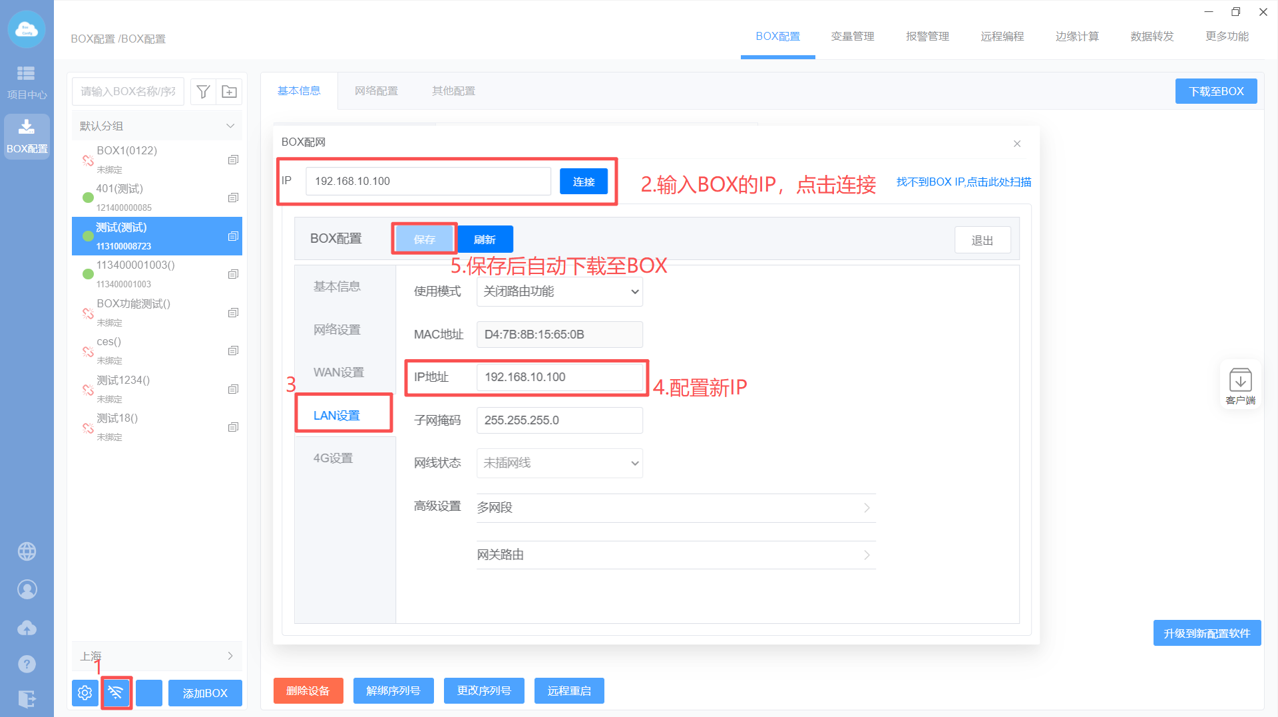Image resolution: width=1278 pixels, height=717 pixels.
Task: Click the cloud upload sidebar icon
Action: (x=27, y=627)
